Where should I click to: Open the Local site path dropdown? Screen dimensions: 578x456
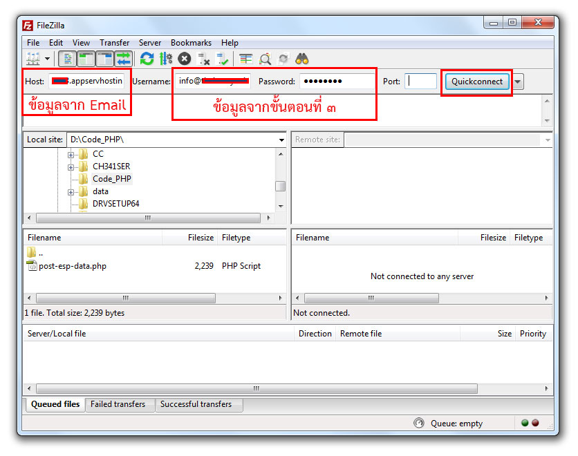tap(281, 140)
